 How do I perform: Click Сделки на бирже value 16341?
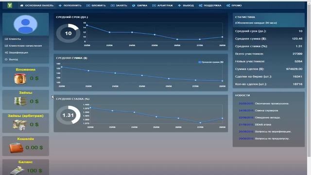tap(297, 77)
